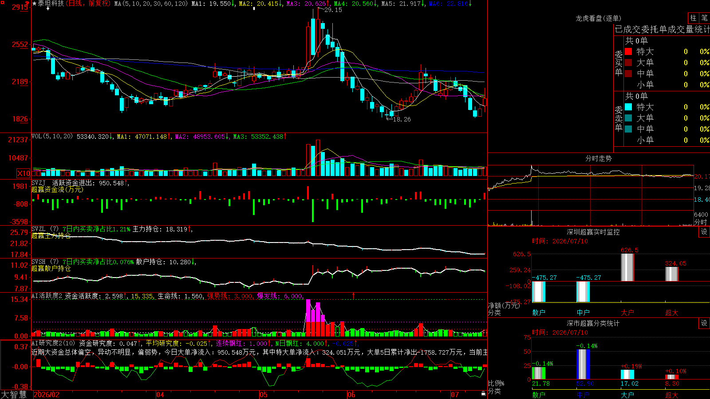Image resolution: width=710 pixels, height=399 pixels.
Task: Click the 分时走势 panel title
Action: point(598,158)
